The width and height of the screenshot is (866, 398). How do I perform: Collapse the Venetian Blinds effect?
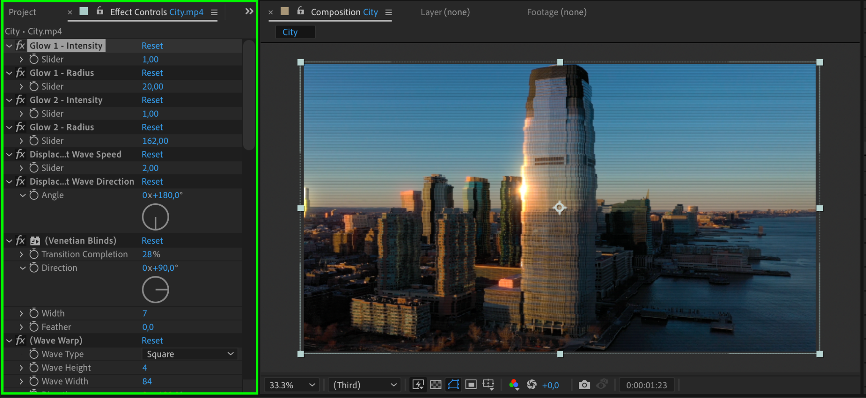[x=9, y=241]
